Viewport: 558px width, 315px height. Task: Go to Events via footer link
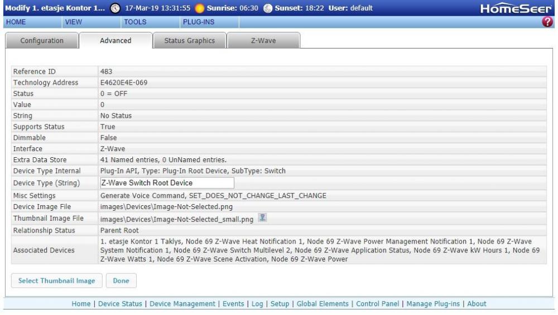(x=233, y=304)
